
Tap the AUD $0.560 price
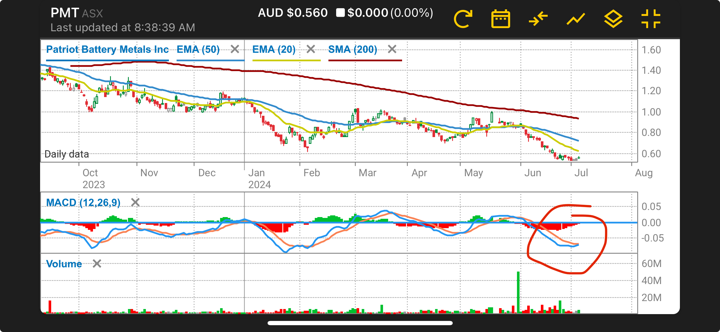(x=293, y=13)
